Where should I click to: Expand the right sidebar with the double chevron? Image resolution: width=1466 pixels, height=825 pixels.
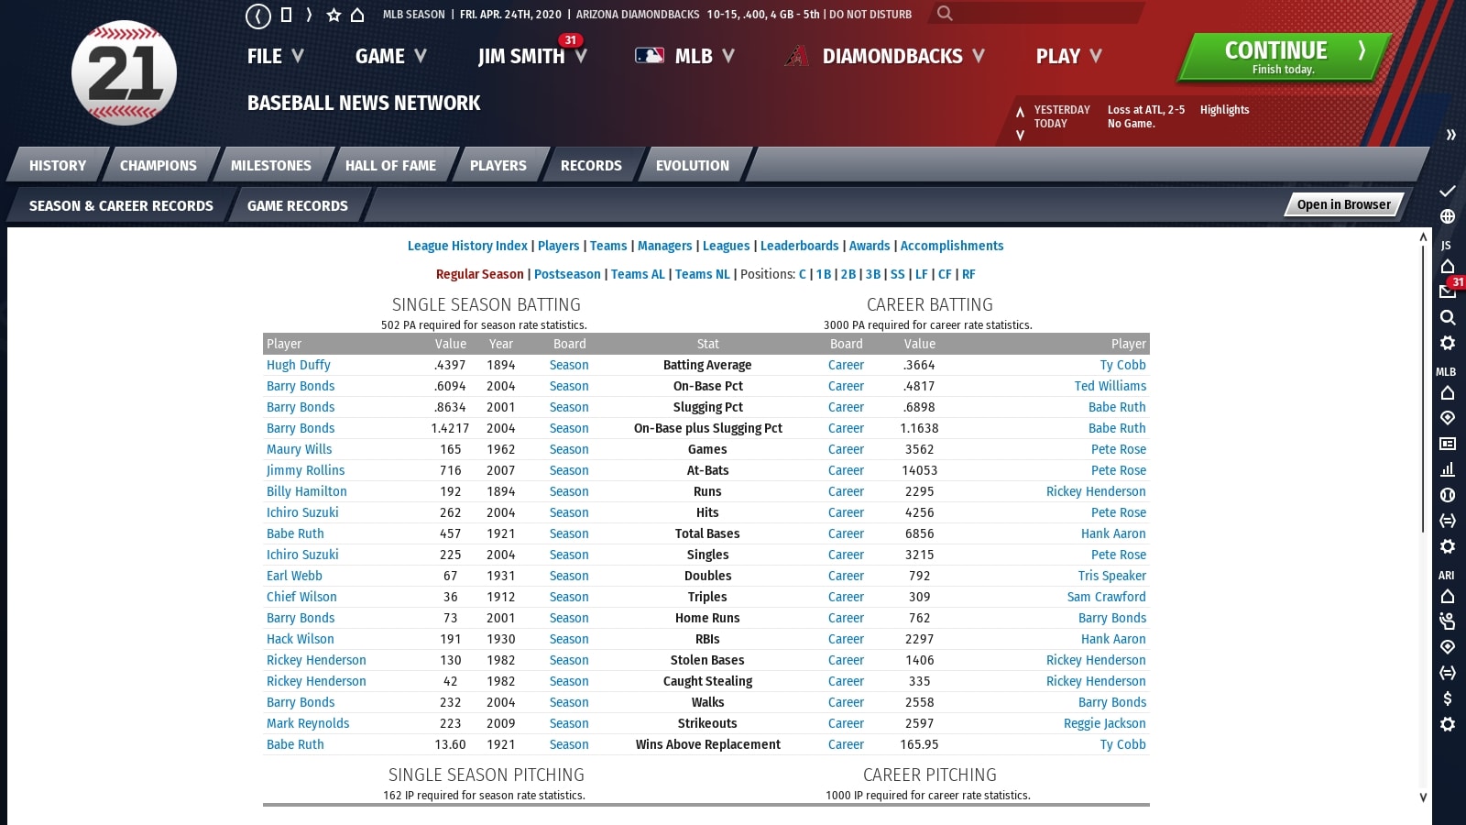pyautogui.click(x=1450, y=135)
